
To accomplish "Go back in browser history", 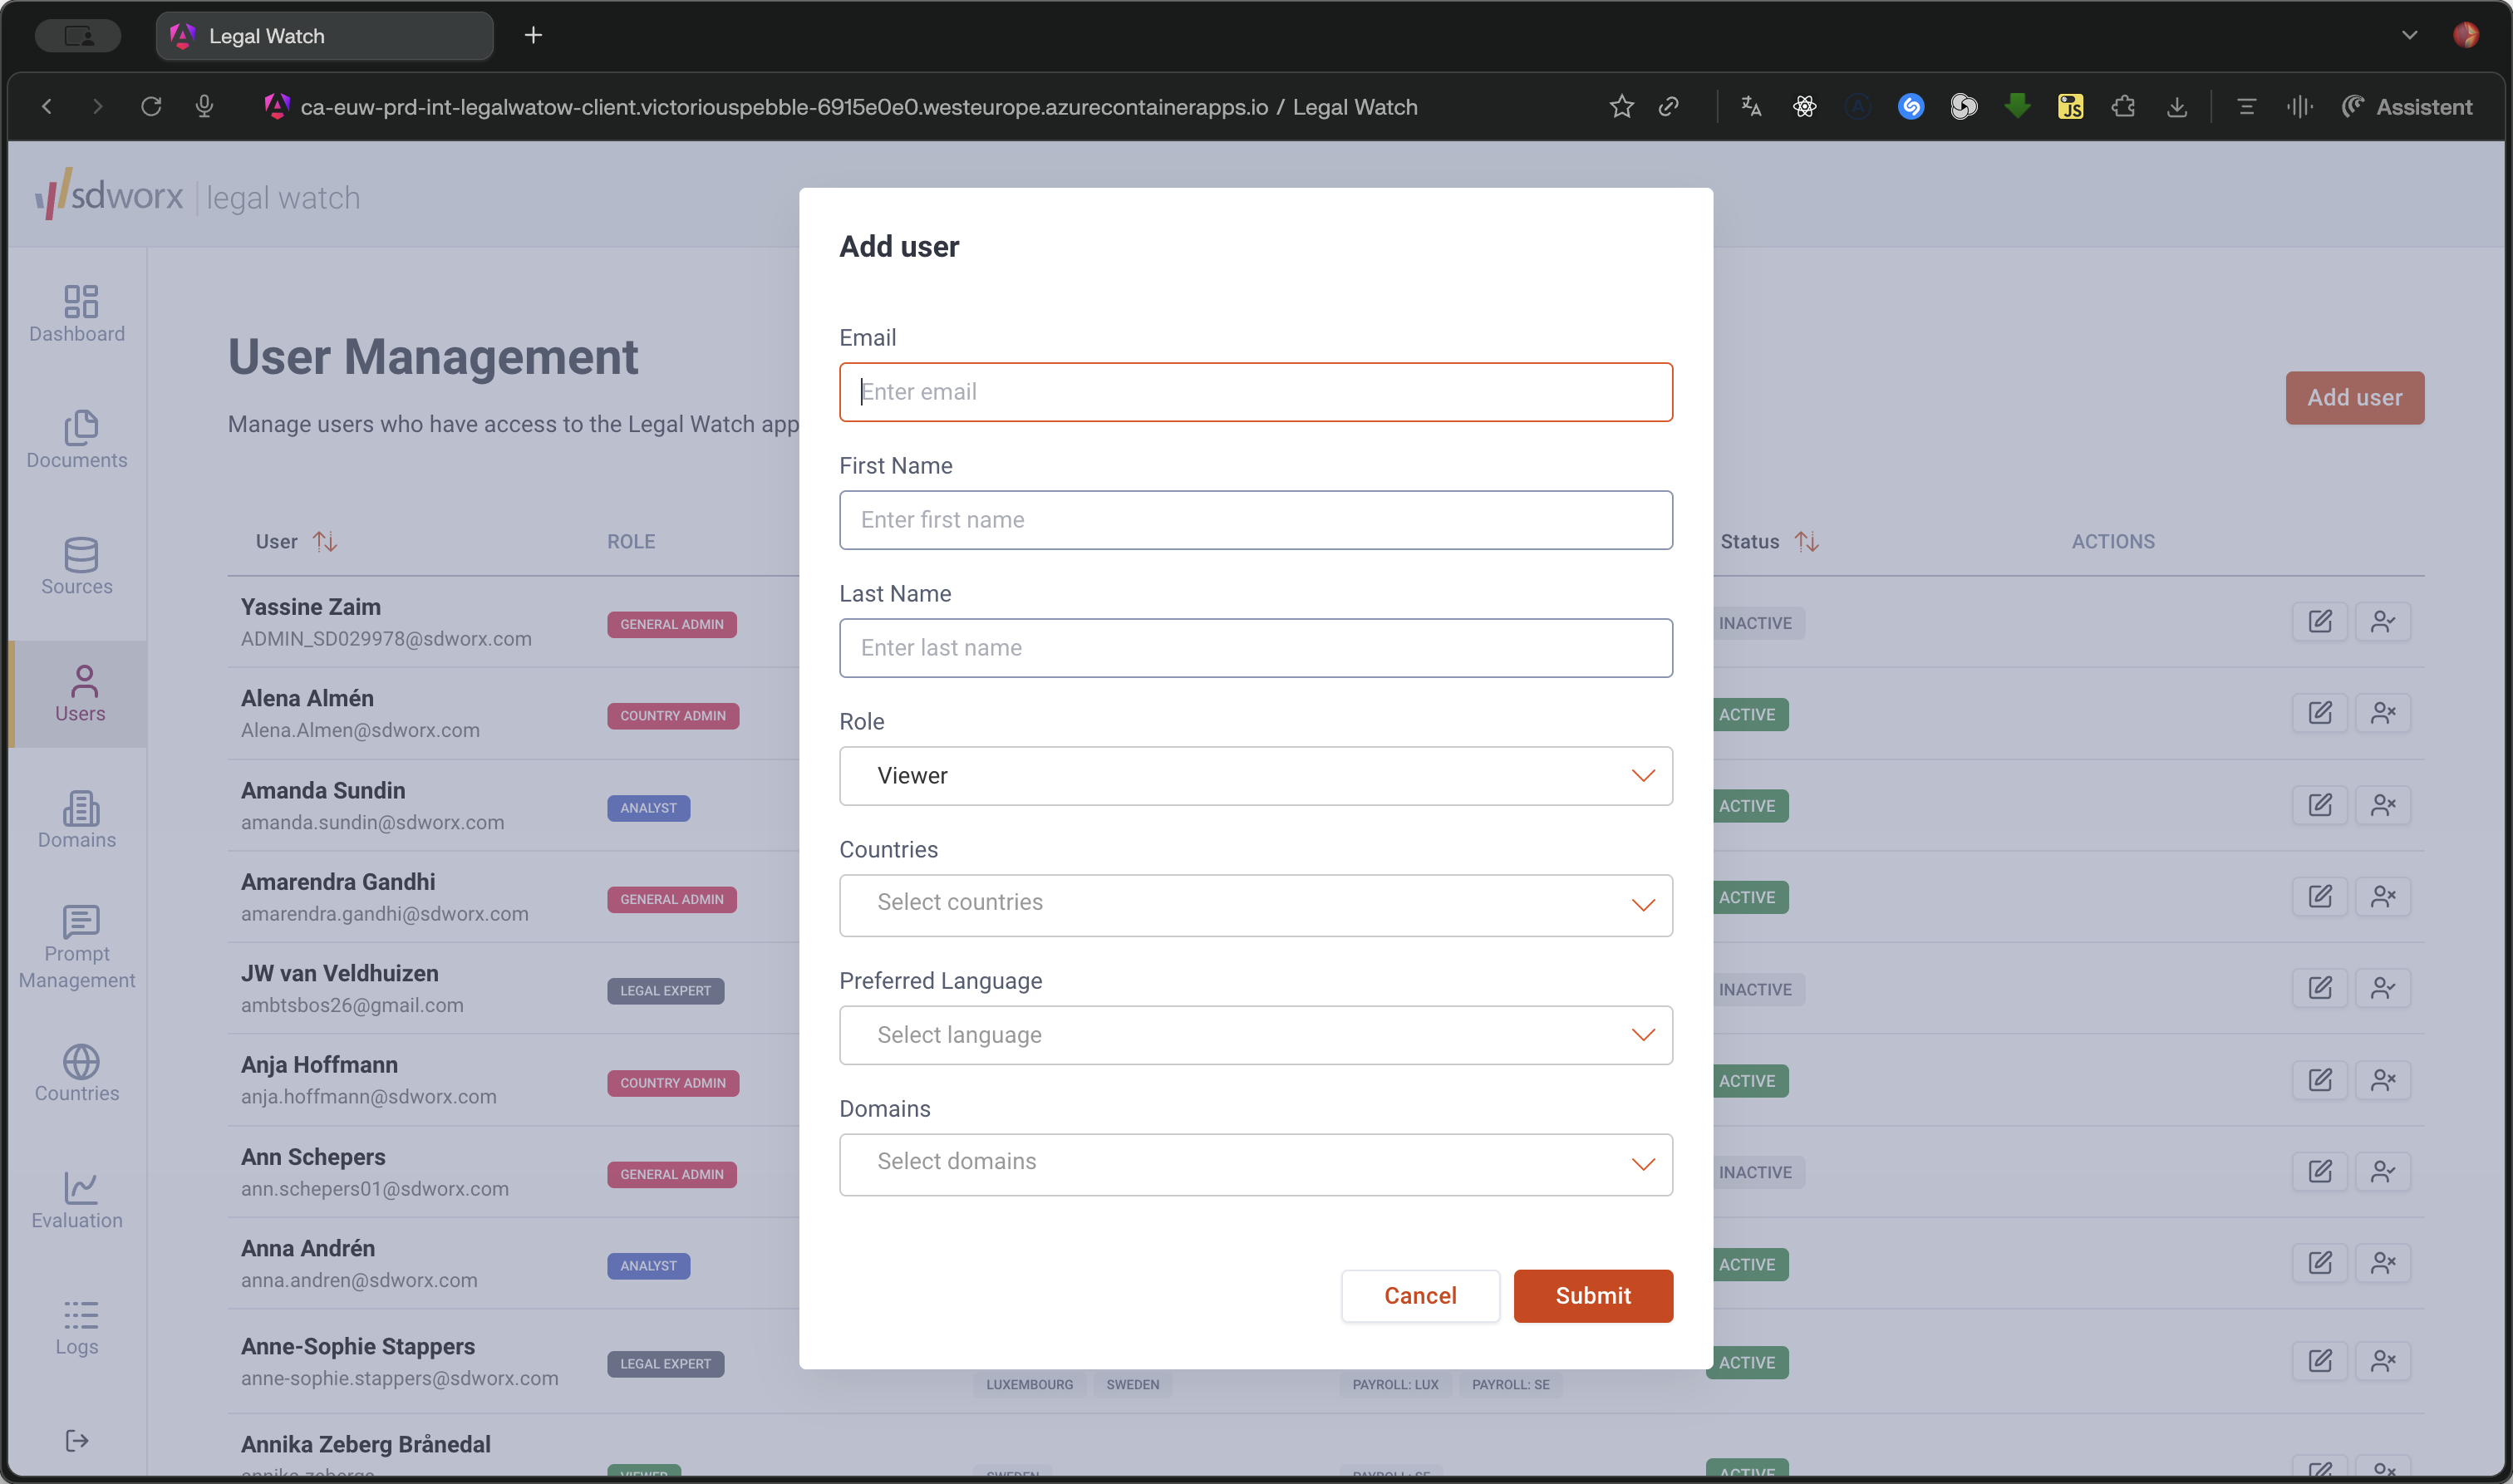I will pyautogui.click(x=46, y=106).
